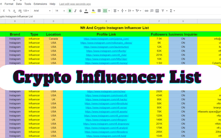Open the instagram.com/nft_club link
Screen dimensions: 221x138
click(x=106, y=55)
